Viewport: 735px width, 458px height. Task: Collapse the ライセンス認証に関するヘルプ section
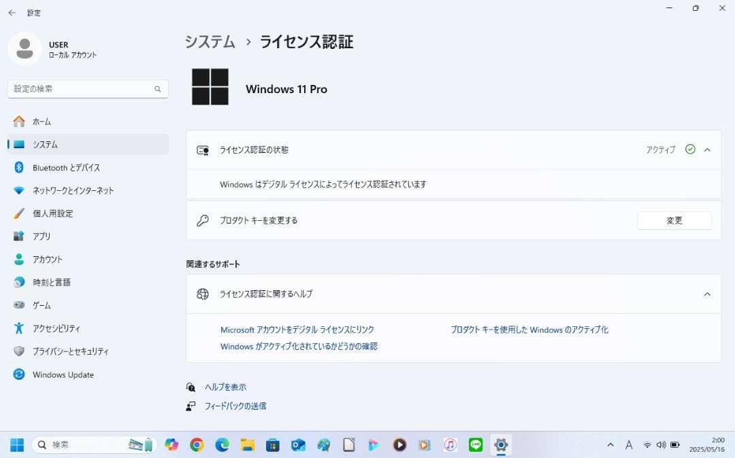click(708, 294)
